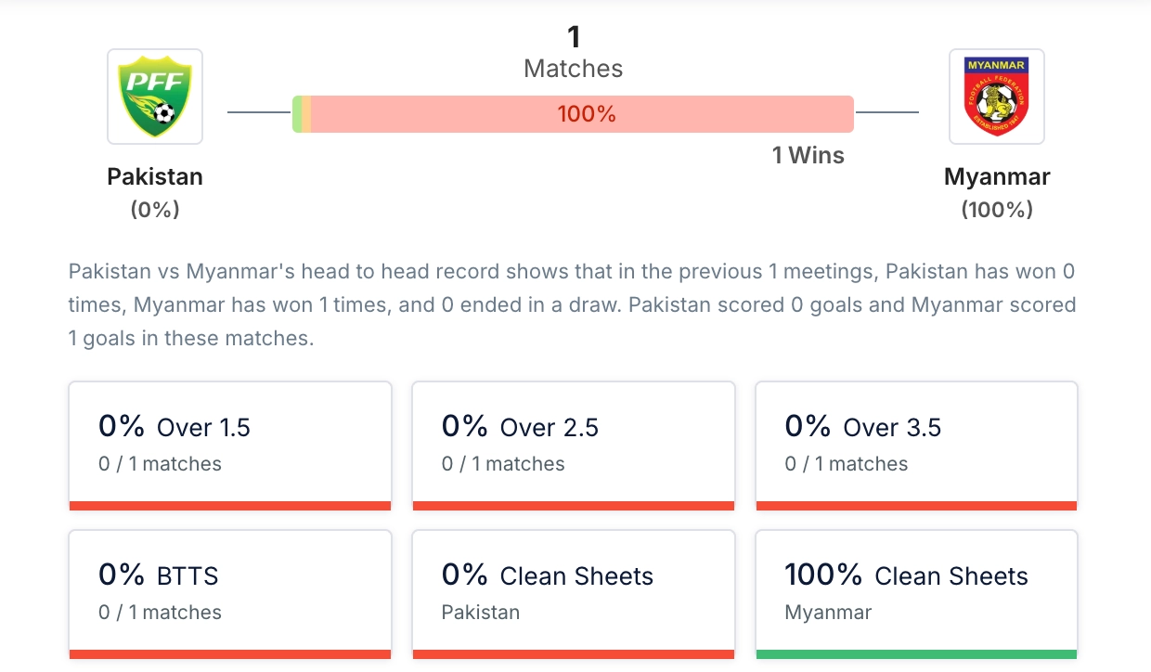1151x672 pixels.
Task: Click the '0 / 1 matches' text under BTTS
Action: coord(160,613)
